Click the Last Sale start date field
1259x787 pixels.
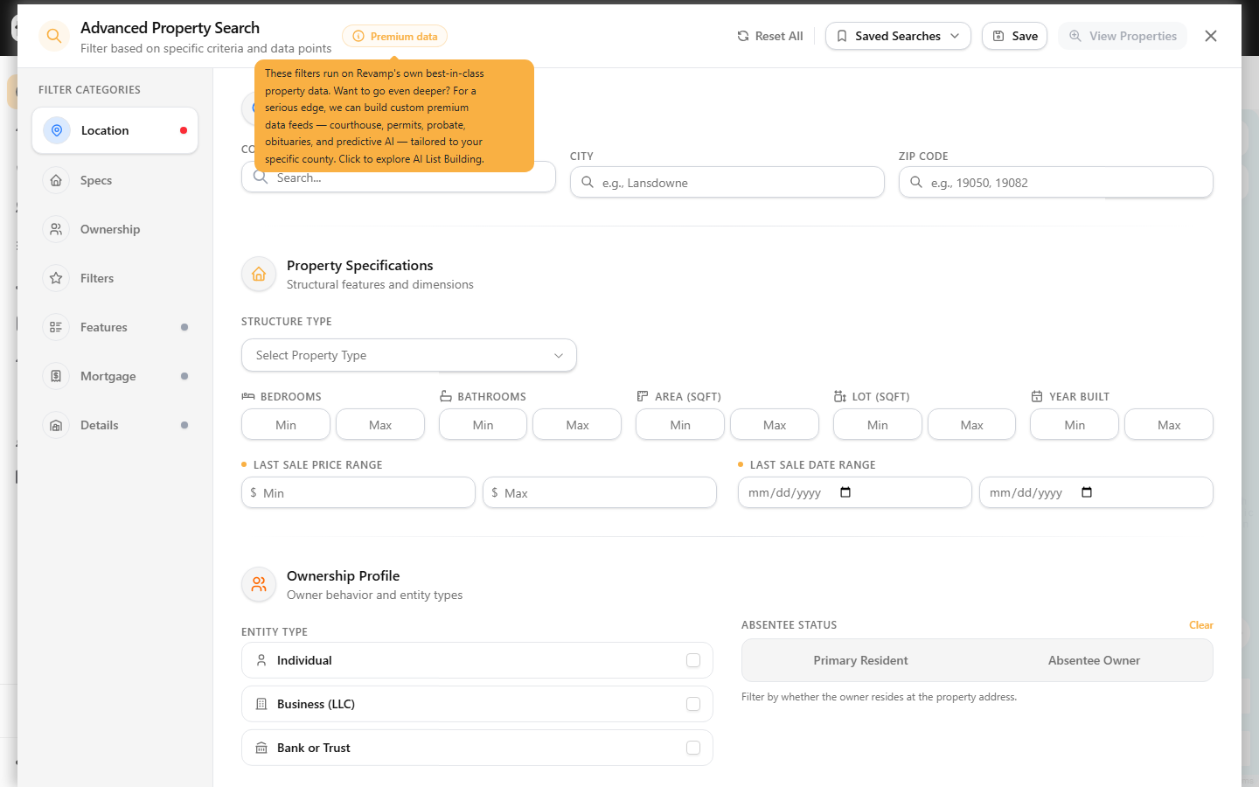pyautogui.click(x=855, y=492)
